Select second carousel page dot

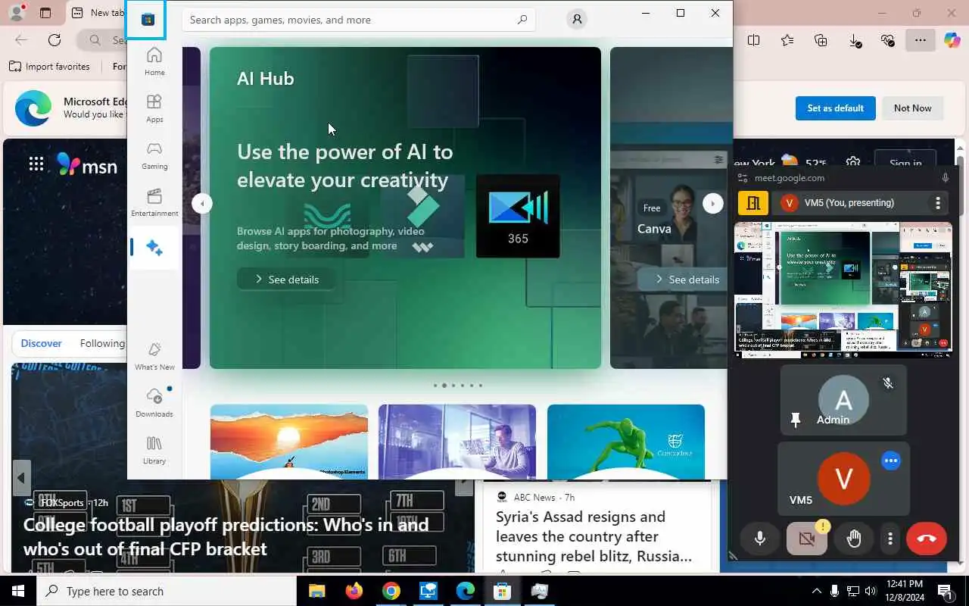[444, 386]
